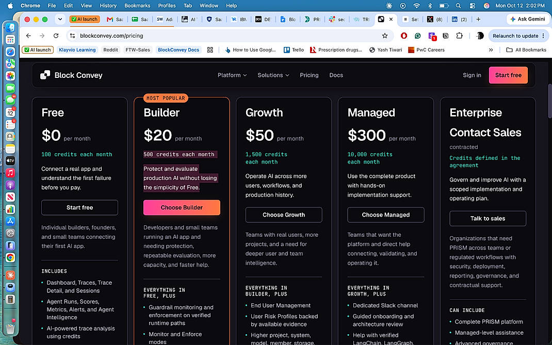Expand the Solutions dropdown menu

(x=273, y=75)
